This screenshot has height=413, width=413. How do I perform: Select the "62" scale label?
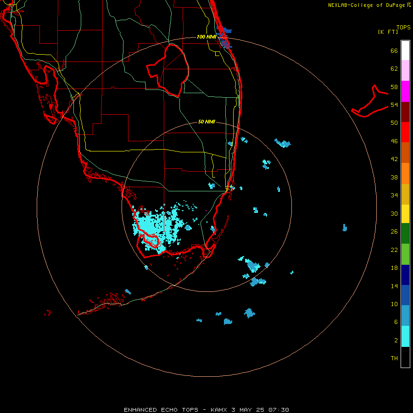tap(394, 69)
